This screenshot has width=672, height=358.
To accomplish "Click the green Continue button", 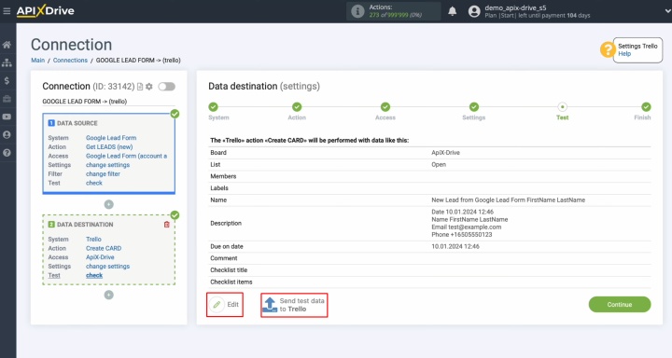I will pyautogui.click(x=620, y=305).
